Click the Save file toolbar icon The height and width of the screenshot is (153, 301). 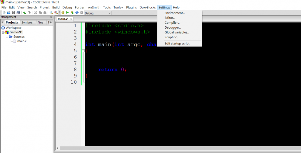14,13
